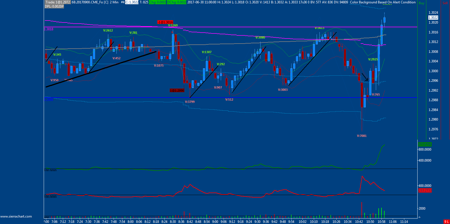
Task: Click the sell order marker -1@1.3016
Action: (165, 22)
